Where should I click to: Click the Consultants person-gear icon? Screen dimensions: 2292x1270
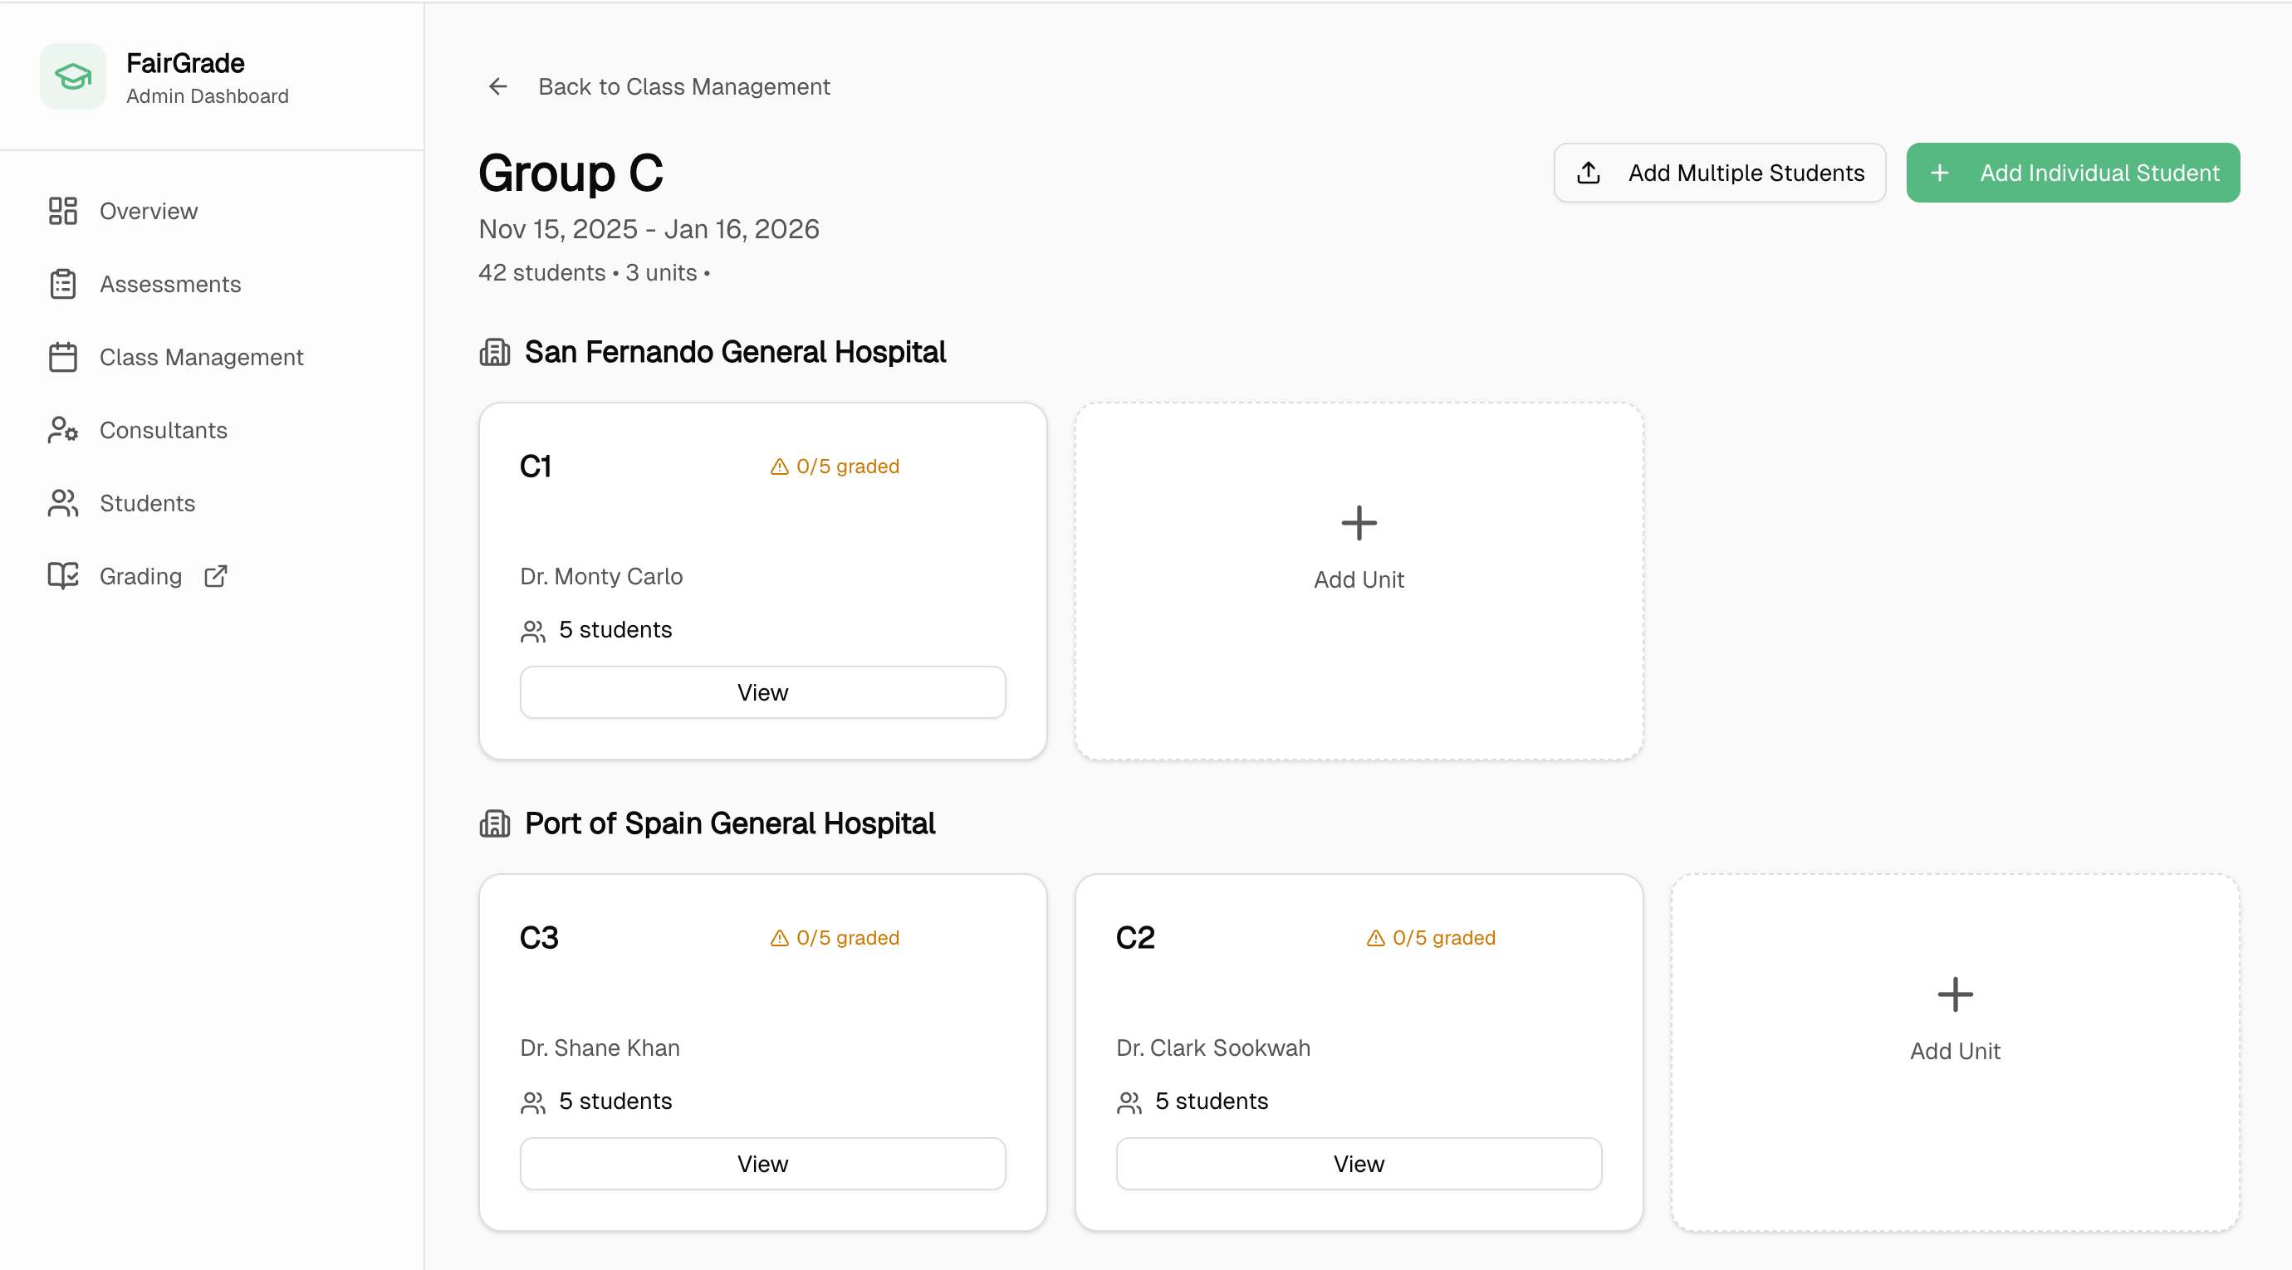62,430
